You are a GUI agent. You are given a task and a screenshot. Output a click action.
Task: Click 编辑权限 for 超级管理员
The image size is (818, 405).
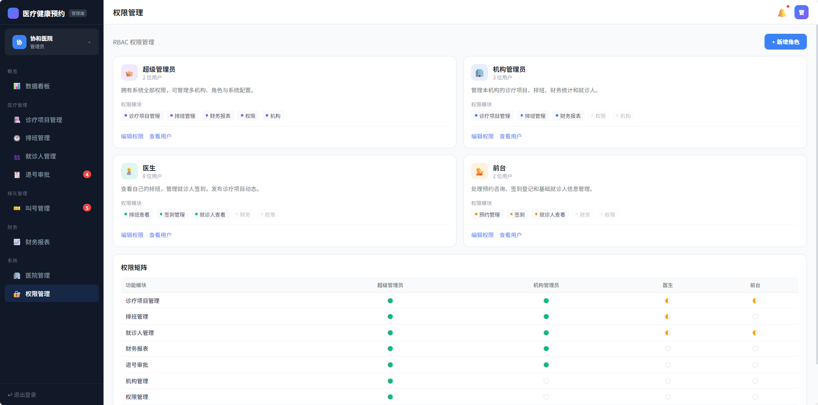coord(132,136)
